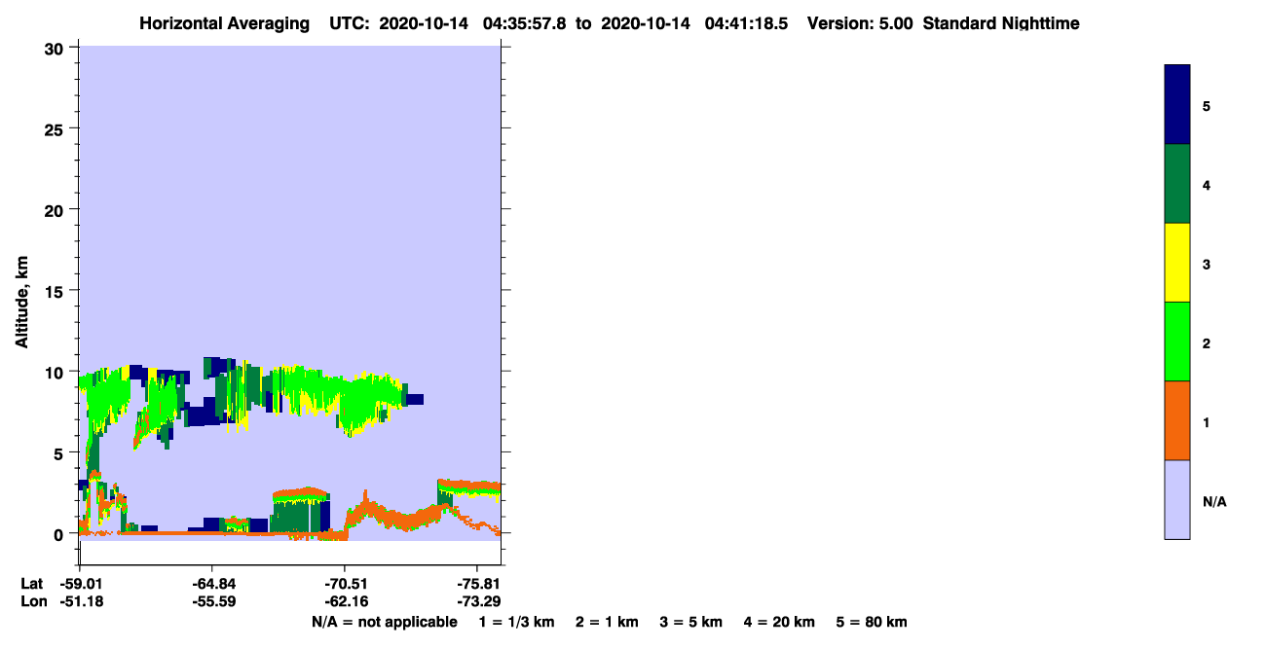Screen dimensions: 1266x649
Task: Click the longitude value -62.16
Action: coord(346,601)
